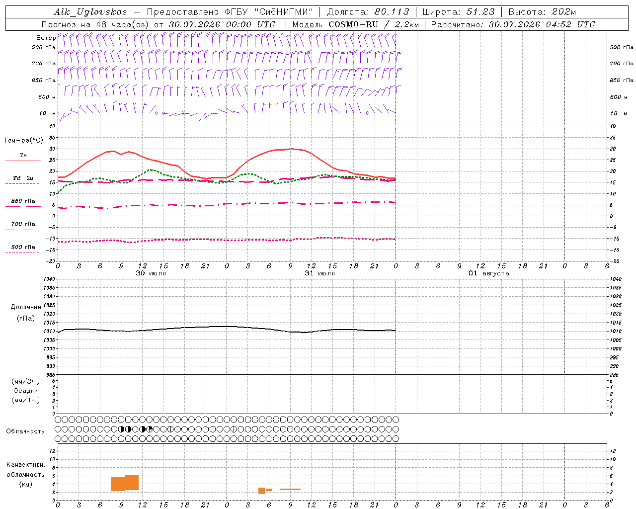Click the Осадки precipitation label

(26, 391)
